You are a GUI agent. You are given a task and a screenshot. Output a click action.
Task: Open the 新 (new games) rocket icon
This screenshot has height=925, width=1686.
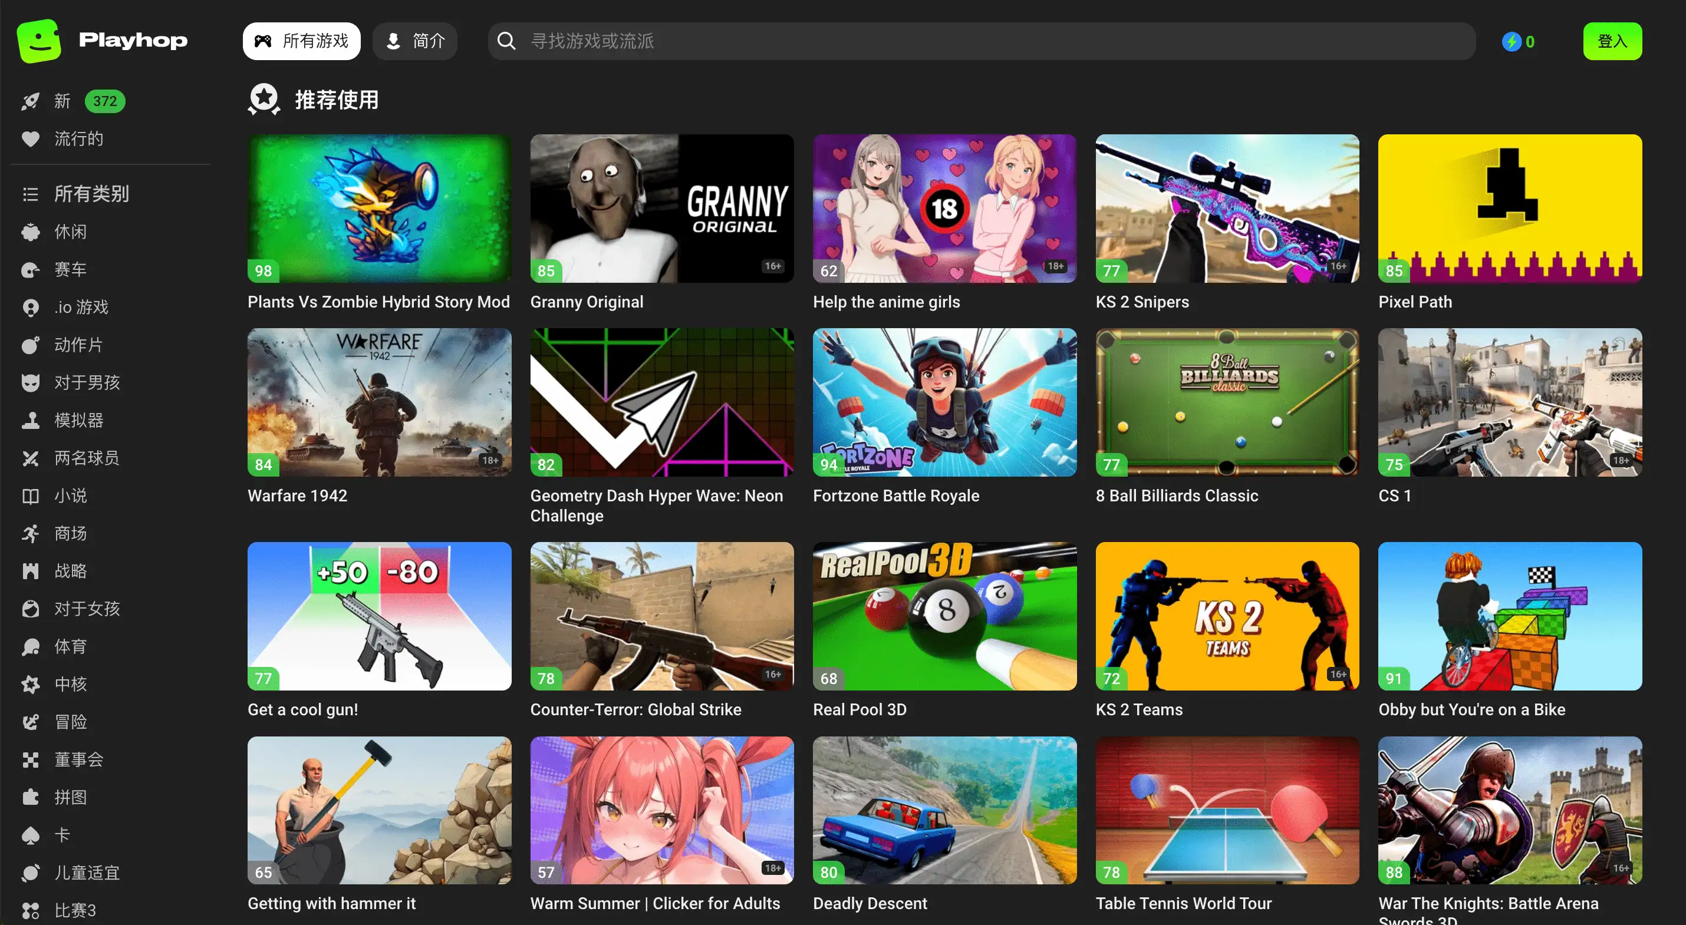(30, 101)
